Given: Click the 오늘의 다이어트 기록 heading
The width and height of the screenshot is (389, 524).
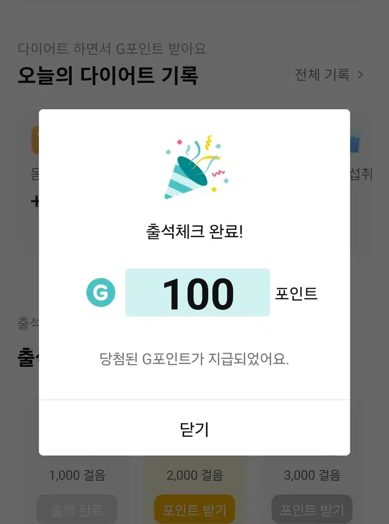Looking at the screenshot, I should (x=108, y=75).
